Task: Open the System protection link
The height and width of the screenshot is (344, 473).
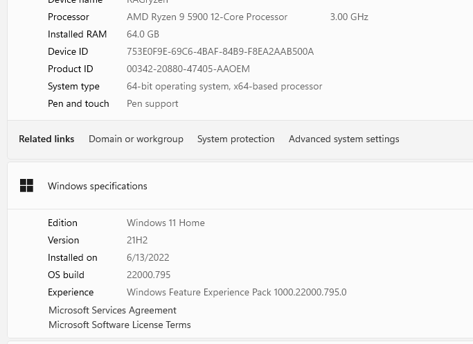Action: click(x=235, y=139)
